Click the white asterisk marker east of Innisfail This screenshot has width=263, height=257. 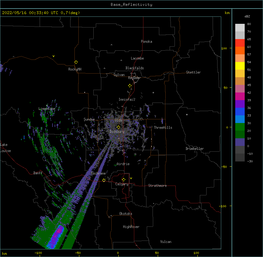(x=153, y=92)
